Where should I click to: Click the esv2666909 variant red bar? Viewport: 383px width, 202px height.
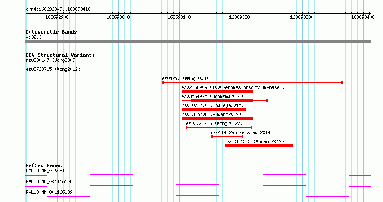click(x=217, y=92)
